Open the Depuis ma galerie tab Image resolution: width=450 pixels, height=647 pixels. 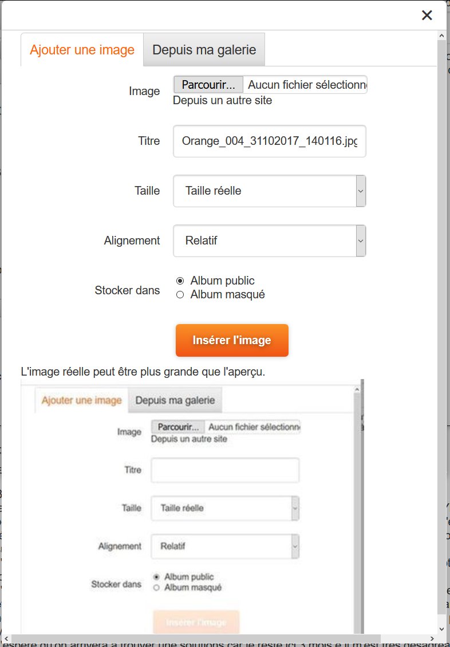coord(204,49)
